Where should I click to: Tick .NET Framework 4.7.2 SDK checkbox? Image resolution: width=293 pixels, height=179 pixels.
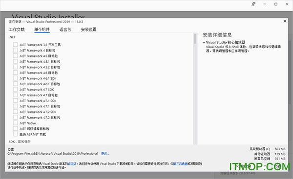[x=15, y=112]
